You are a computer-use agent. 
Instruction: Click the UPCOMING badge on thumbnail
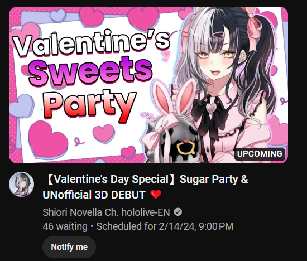[x=260, y=154]
